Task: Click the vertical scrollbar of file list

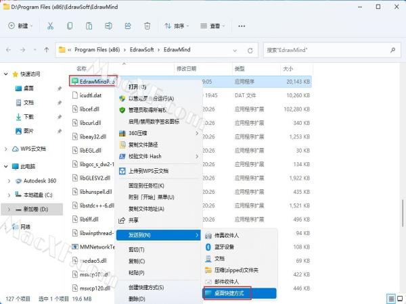Action: (x=403, y=213)
